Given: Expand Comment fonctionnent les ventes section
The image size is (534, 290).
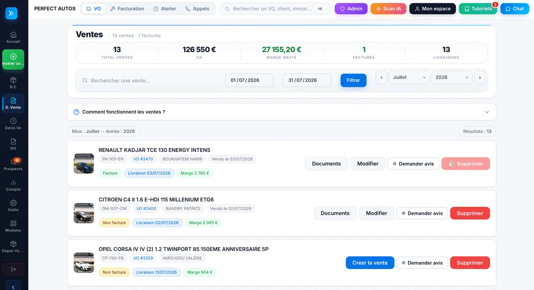Looking at the screenshot, I should (281, 112).
